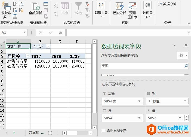The width and height of the screenshot is (191, 137).
Task: Click the Reapply filter icon
Action: pyautogui.click(x=87, y=10)
